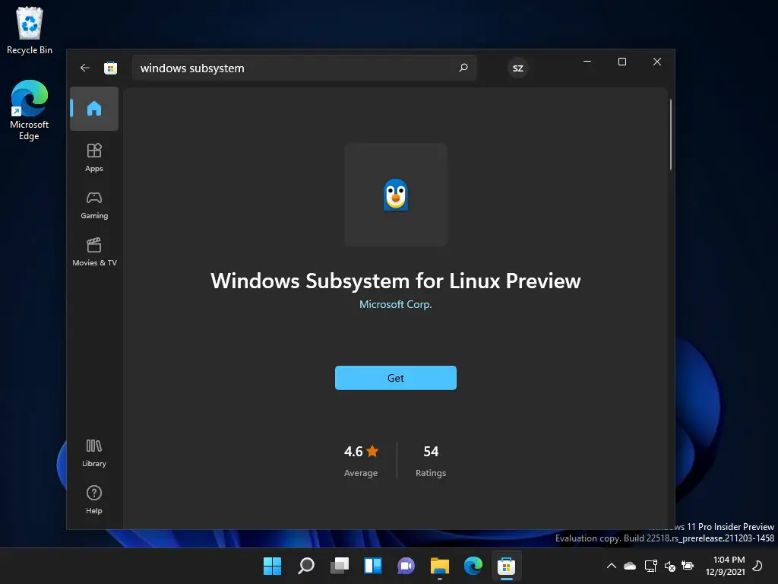Click the search magnifier icon in Store
Screen dimensions: 778x584
(x=463, y=68)
